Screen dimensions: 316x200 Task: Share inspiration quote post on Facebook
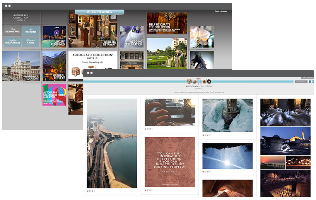click(x=152, y=190)
